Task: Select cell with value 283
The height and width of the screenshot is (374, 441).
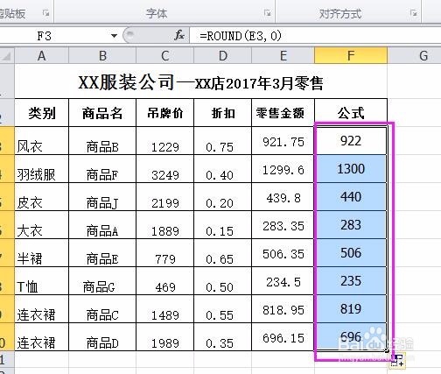Action: (351, 225)
